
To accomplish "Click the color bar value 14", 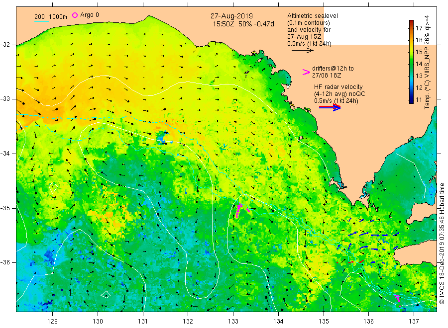I will point(419,64).
